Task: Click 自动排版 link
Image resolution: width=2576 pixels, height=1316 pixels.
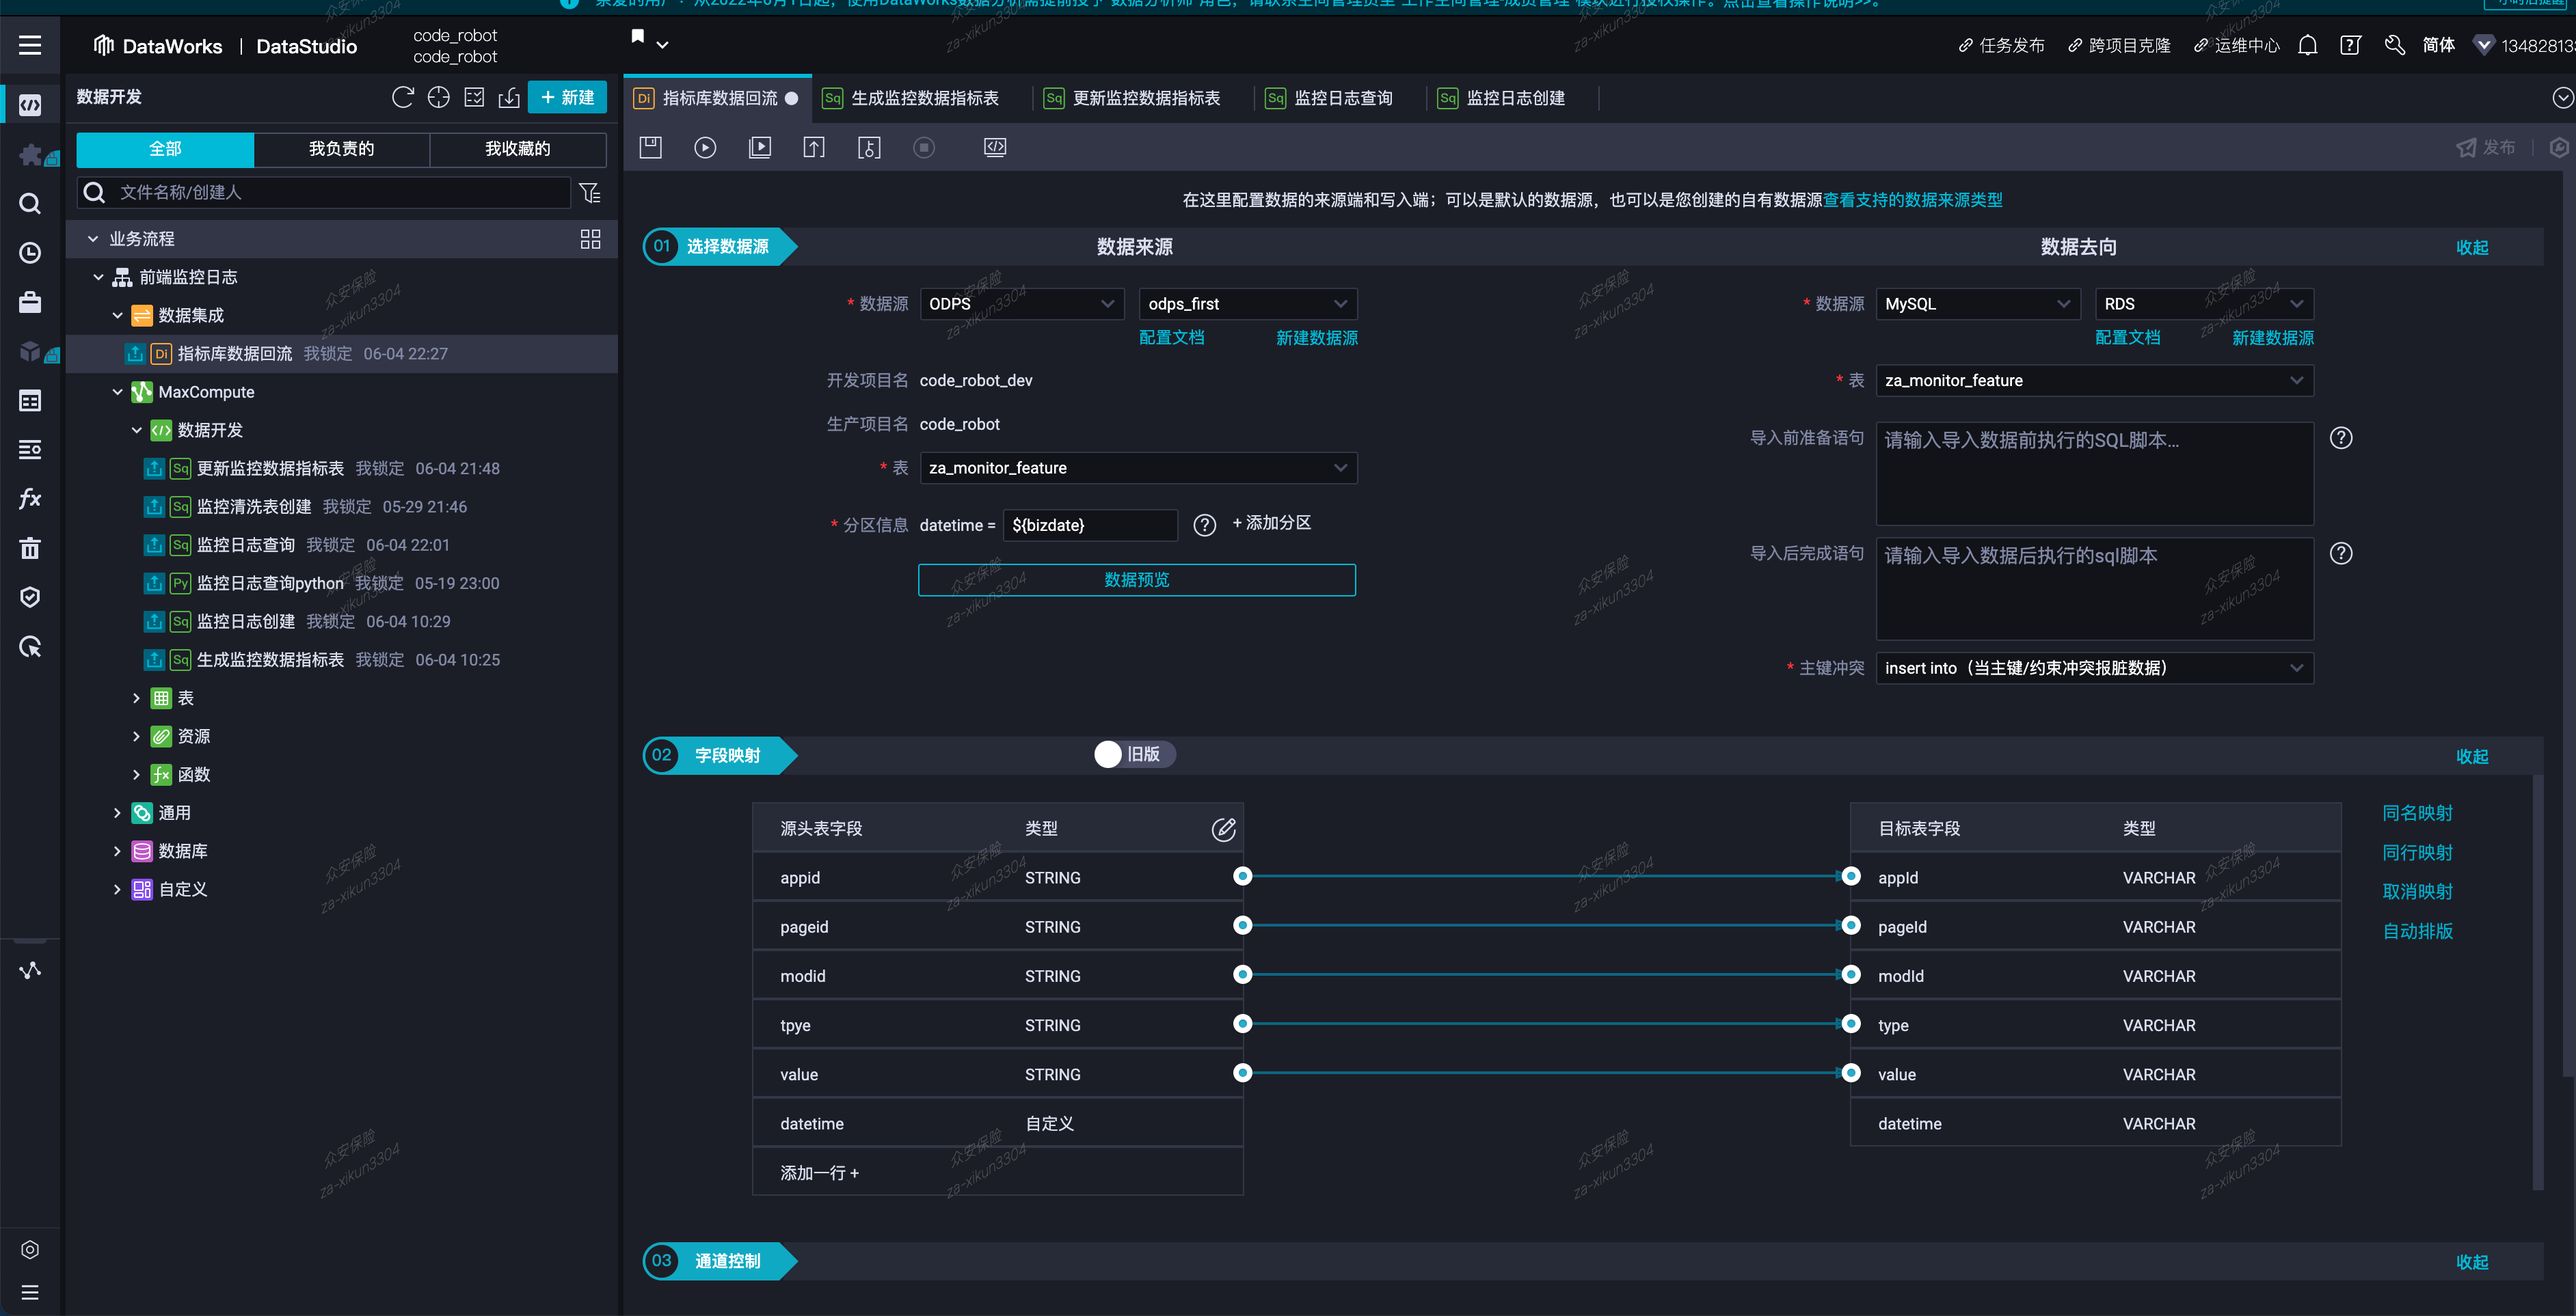Action: point(2417,931)
